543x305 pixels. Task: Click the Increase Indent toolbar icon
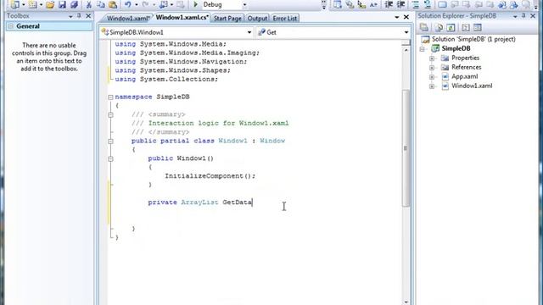coord(401,4)
